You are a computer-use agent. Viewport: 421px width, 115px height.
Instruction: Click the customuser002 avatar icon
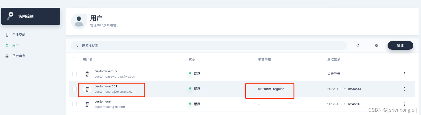[x=87, y=74]
